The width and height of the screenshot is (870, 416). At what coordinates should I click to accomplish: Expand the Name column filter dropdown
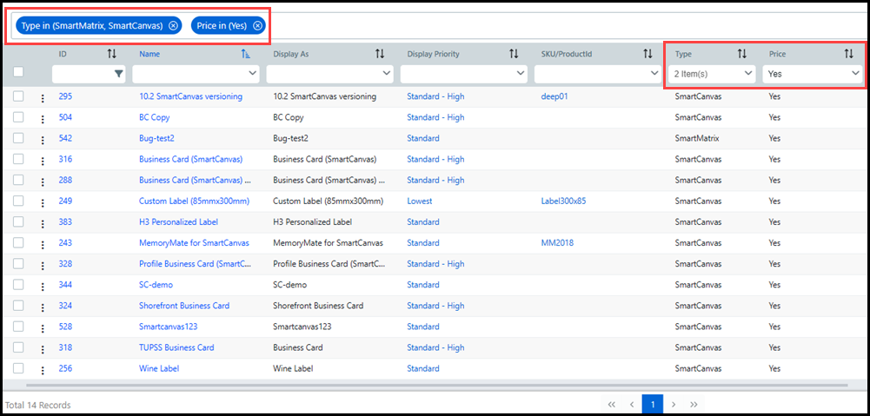(x=253, y=75)
